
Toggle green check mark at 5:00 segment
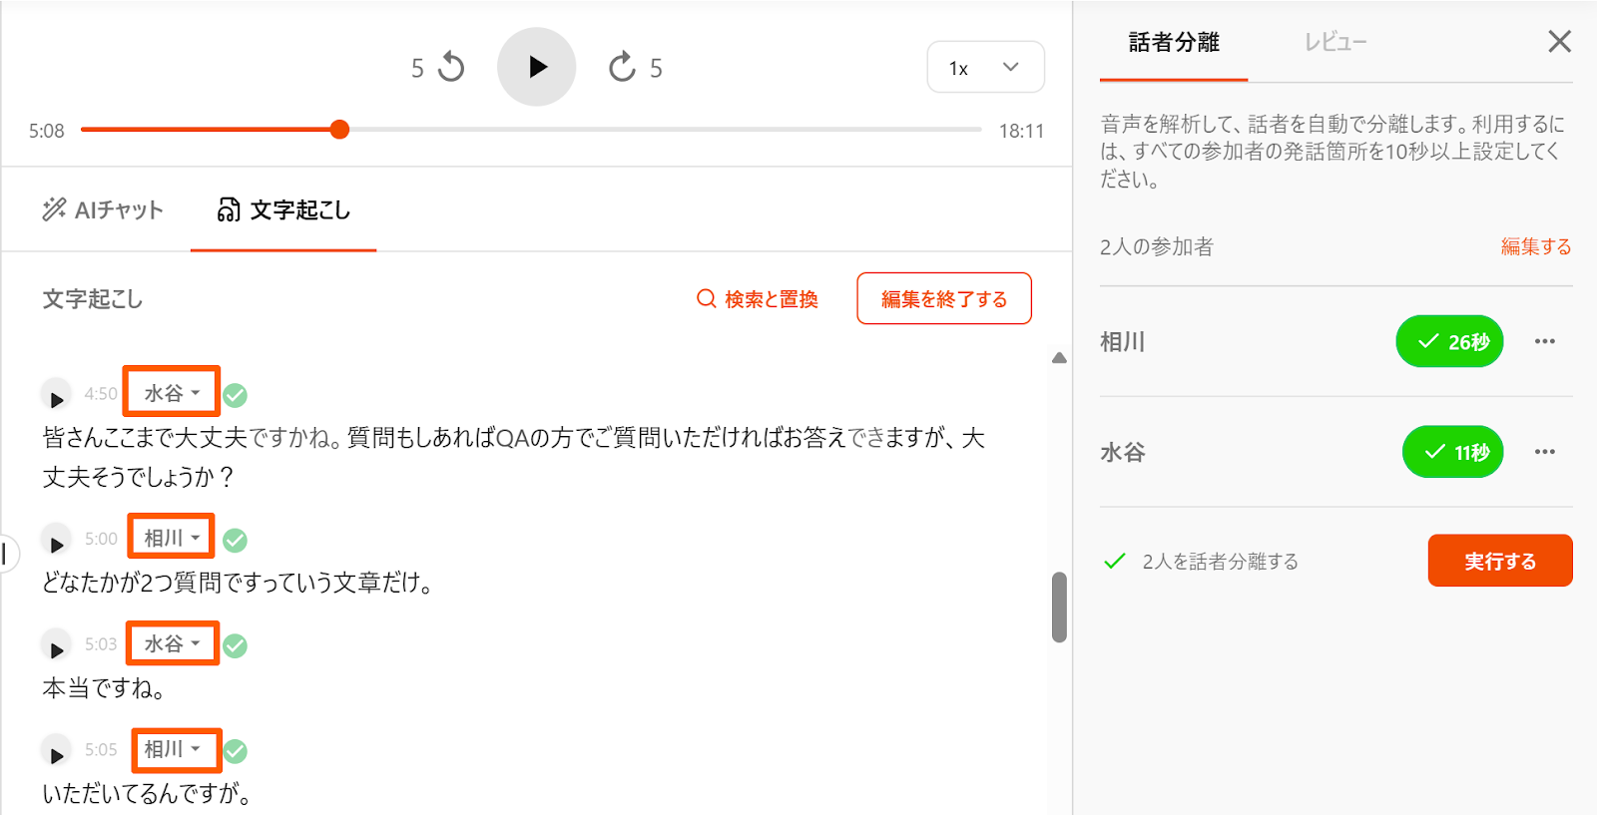[236, 541]
